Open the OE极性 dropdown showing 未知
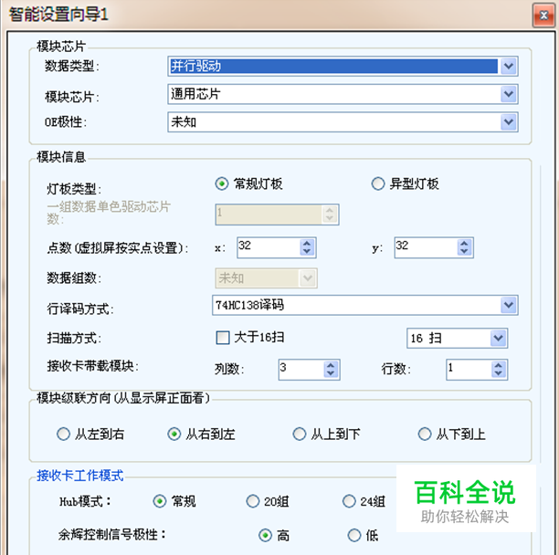The height and width of the screenshot is (555, 559). coord(343,122)
